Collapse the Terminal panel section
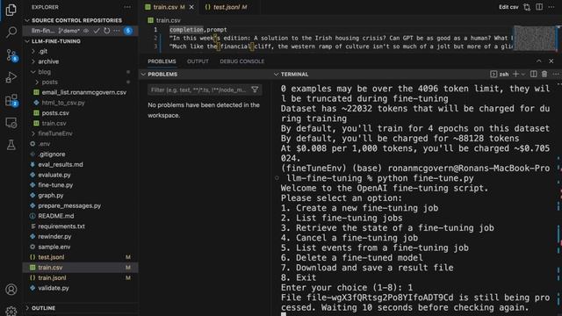 (276, 74)
